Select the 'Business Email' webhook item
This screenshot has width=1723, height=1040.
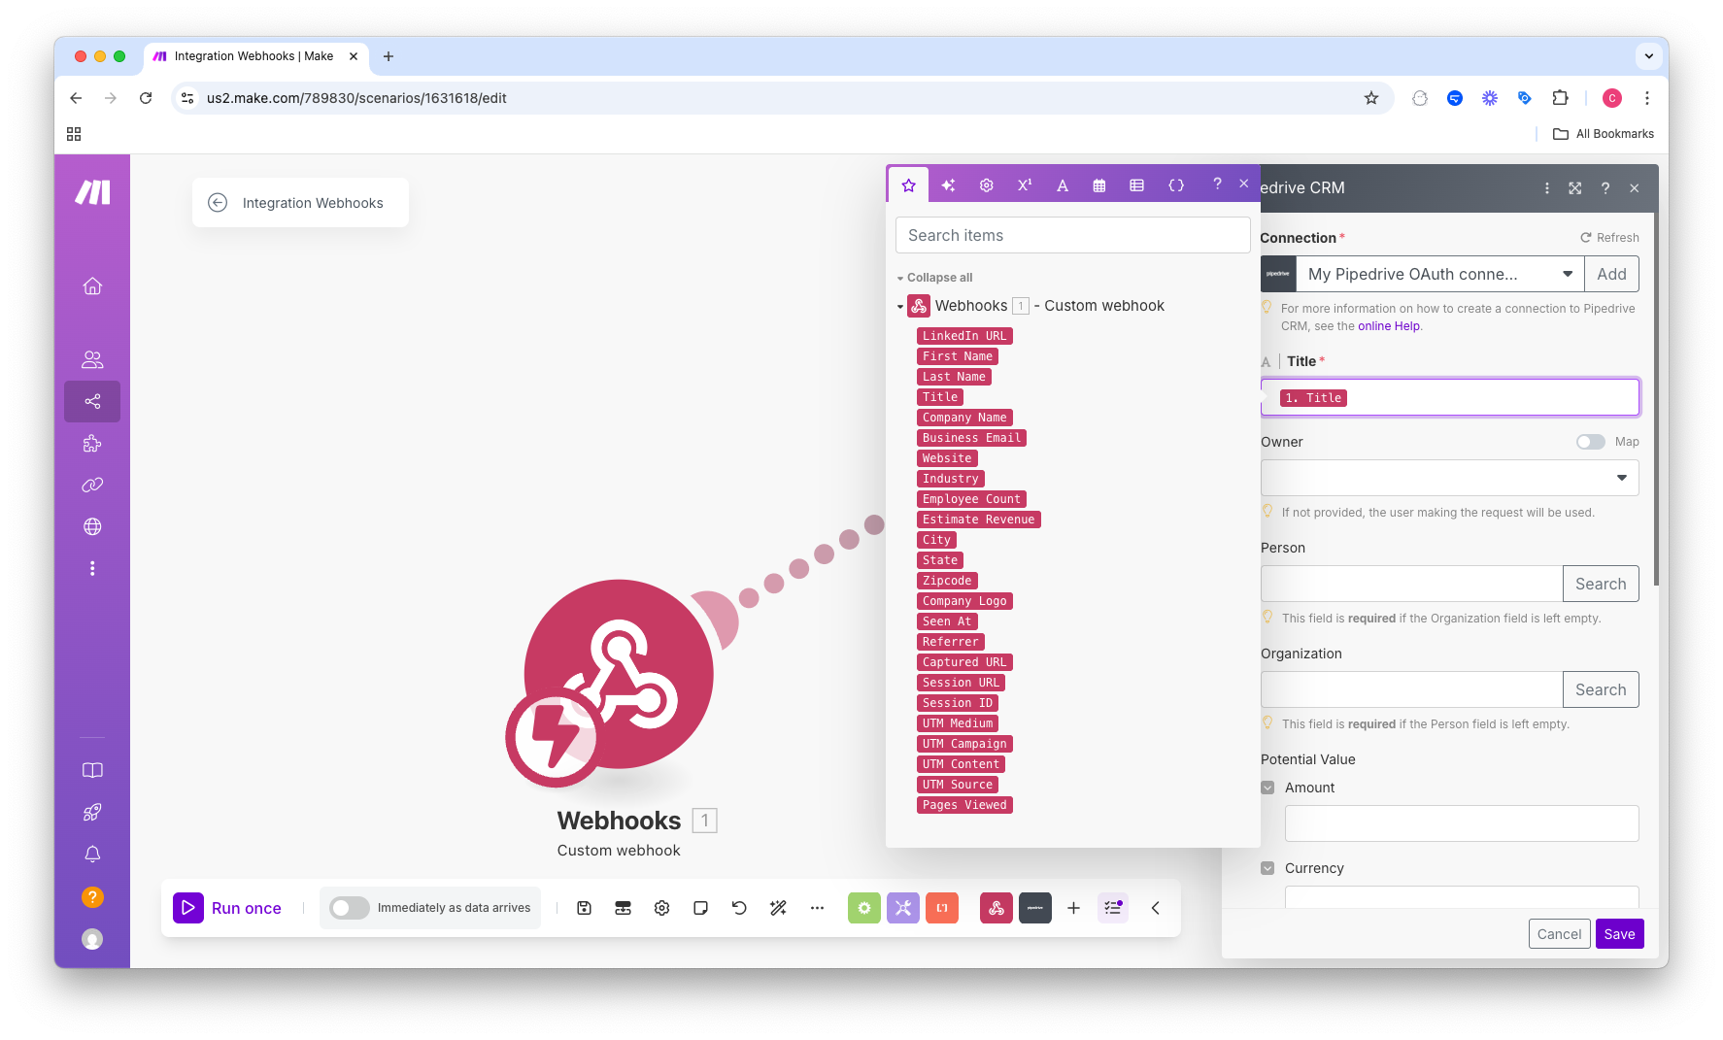(x=971, y=438)
